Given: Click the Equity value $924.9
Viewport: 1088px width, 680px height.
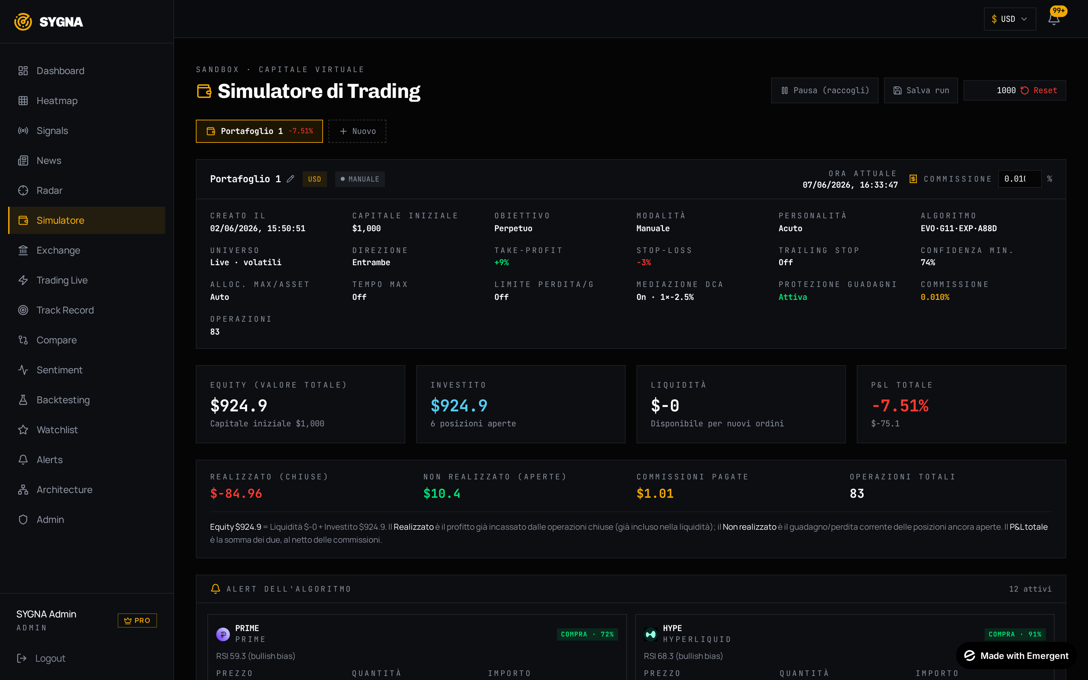Looking at the screenshot, I should pyautogui.click(x=239, y=406).
